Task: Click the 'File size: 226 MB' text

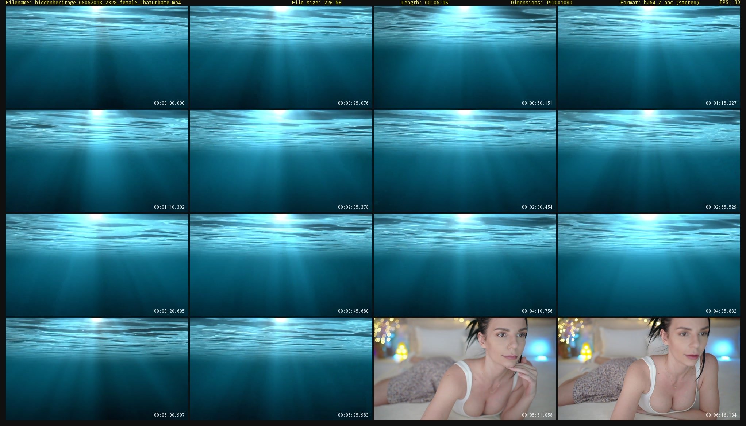Action: click(x=317, y=3)
